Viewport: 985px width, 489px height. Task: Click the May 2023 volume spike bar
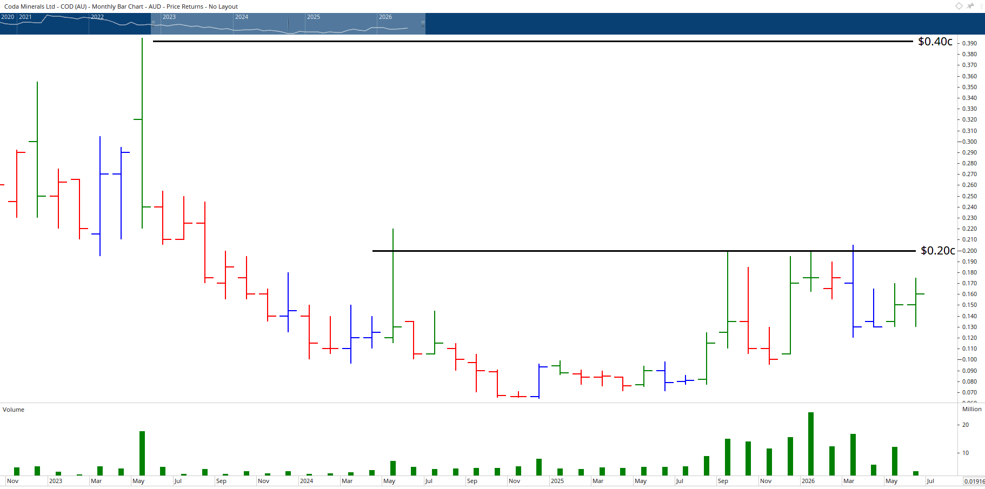142,453
